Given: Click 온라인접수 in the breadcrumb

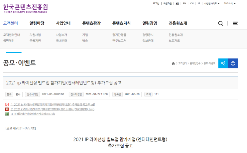Looking at the screenshot, I should coord(195,63).
